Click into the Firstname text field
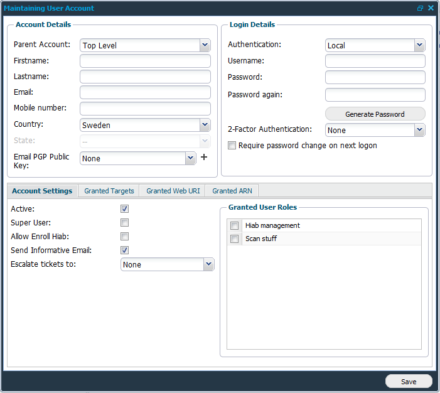 click(145, 61)
